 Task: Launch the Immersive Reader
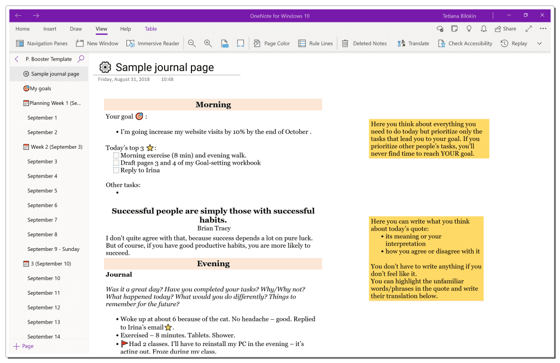click(153, 43)
